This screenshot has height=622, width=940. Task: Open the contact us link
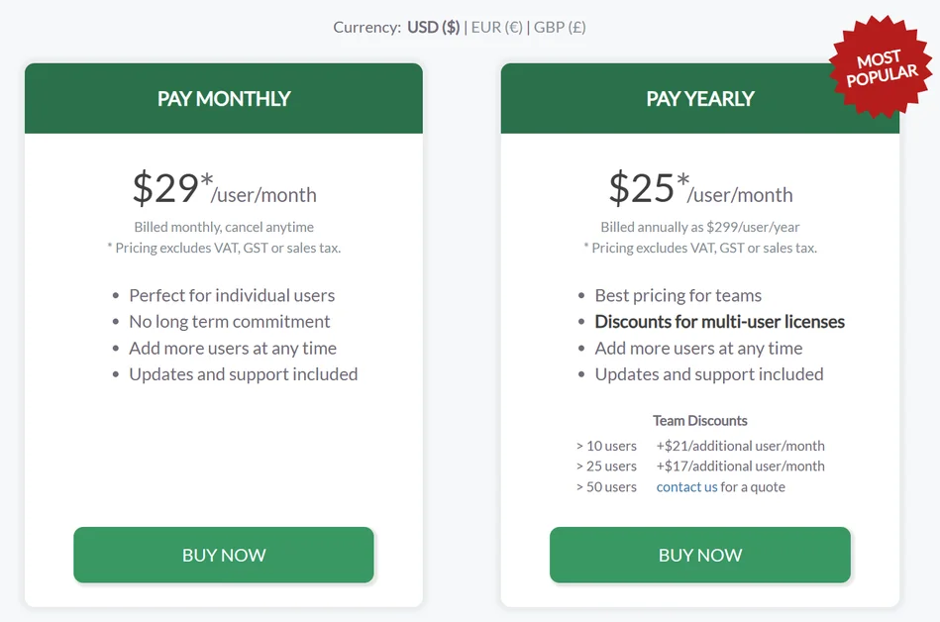coord(686,486)
